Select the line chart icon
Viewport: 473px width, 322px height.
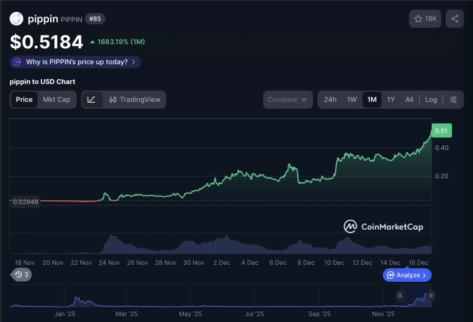coord(92,99)
